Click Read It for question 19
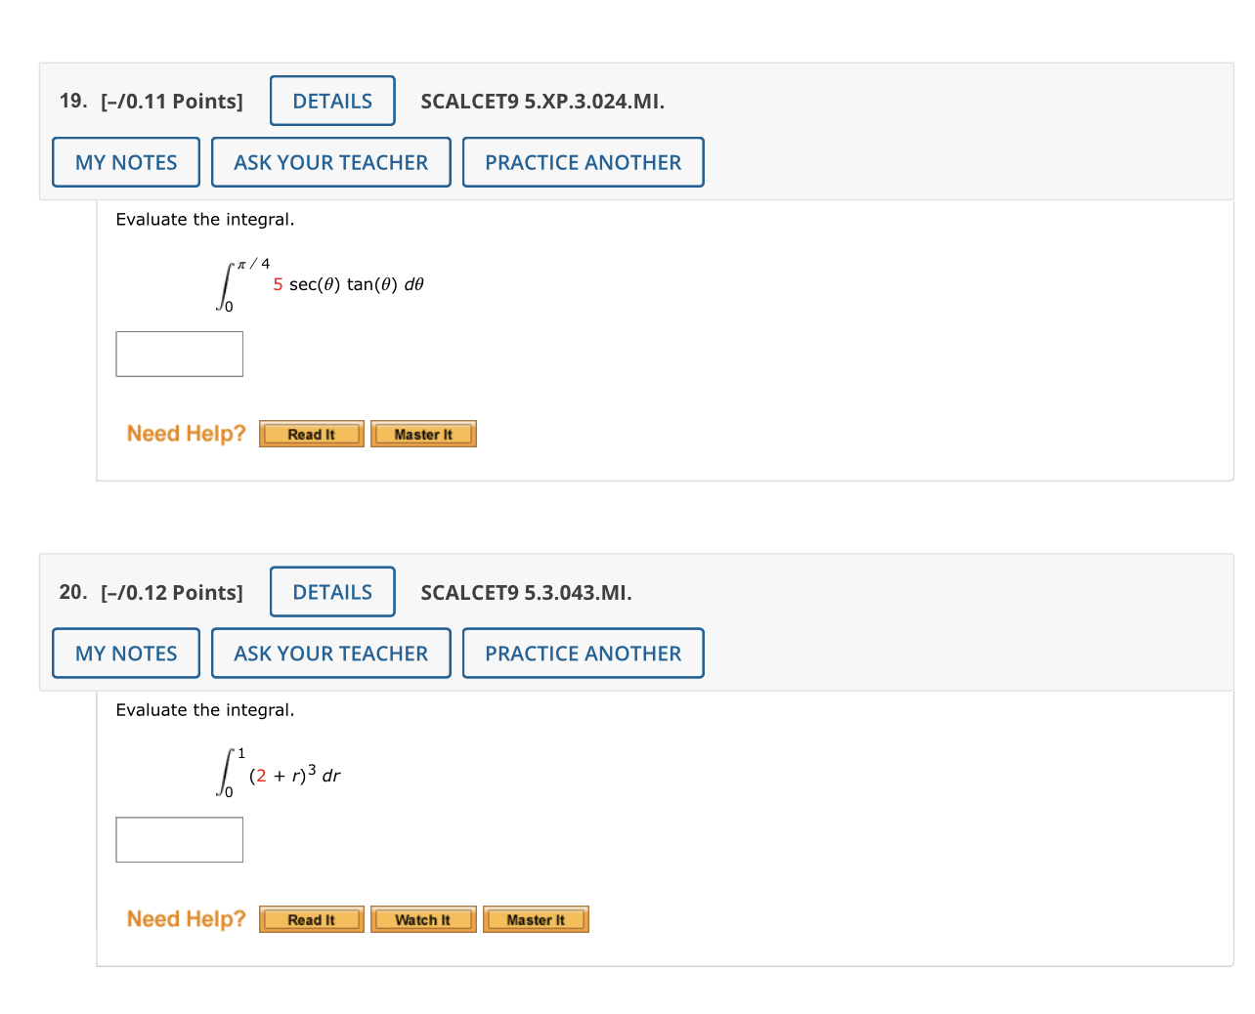1255x1014 pixels. point(312,434)
